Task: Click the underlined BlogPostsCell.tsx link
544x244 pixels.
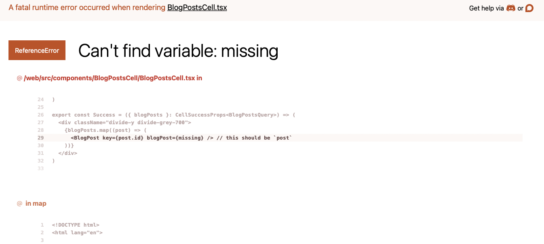Action: (197, 7)
